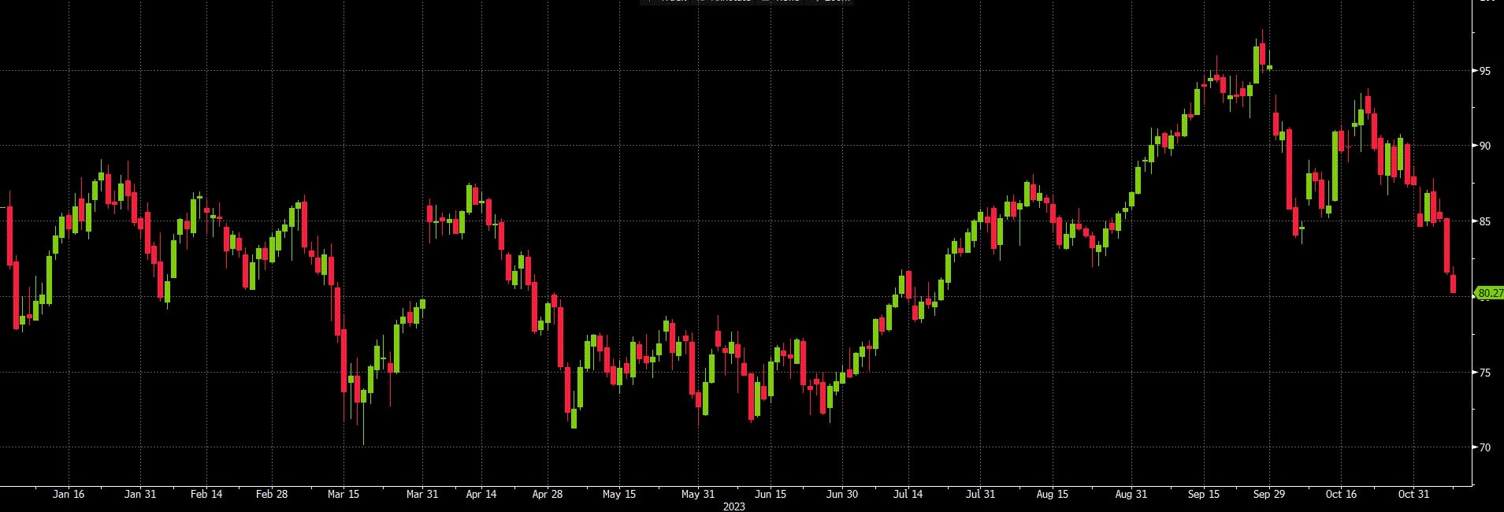Click the Jan 16 date label
Viewport: 1504px width, 512px height.
click(x=69, y=494)
